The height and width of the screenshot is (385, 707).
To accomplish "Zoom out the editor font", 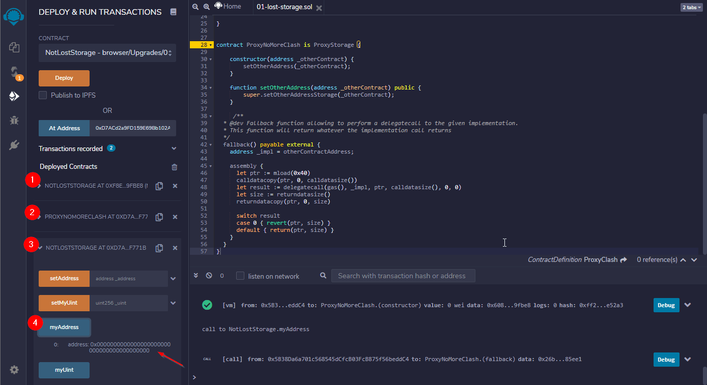I will pos(195,7).
